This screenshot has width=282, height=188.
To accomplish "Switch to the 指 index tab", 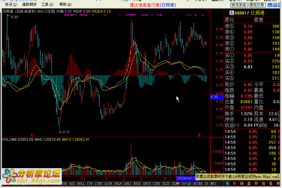I will [263, 183].
